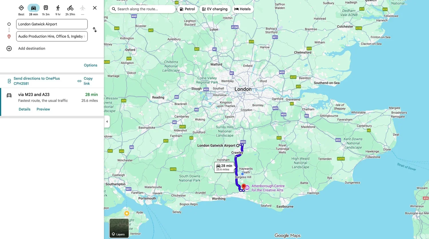Screen dimensions: 429x239
Task: Click the Add destination plus icon
Action: pyautogui.click(x=9, y=48)
